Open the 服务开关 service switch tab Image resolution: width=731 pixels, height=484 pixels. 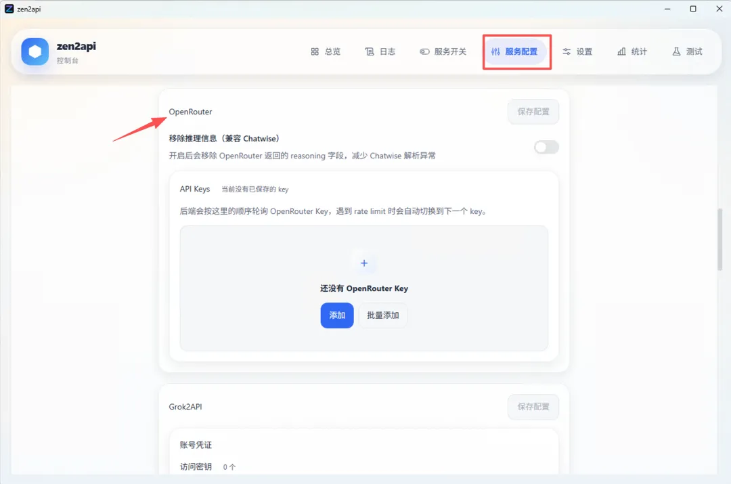pos(443,51)
